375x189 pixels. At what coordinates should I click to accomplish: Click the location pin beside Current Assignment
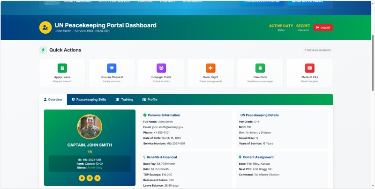coord(240,157)
